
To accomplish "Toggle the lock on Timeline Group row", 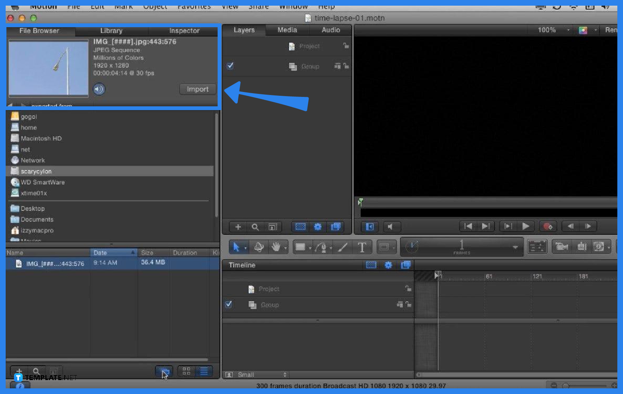I will [408, 304].
